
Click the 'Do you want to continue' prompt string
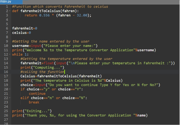(x=103, y=85)
